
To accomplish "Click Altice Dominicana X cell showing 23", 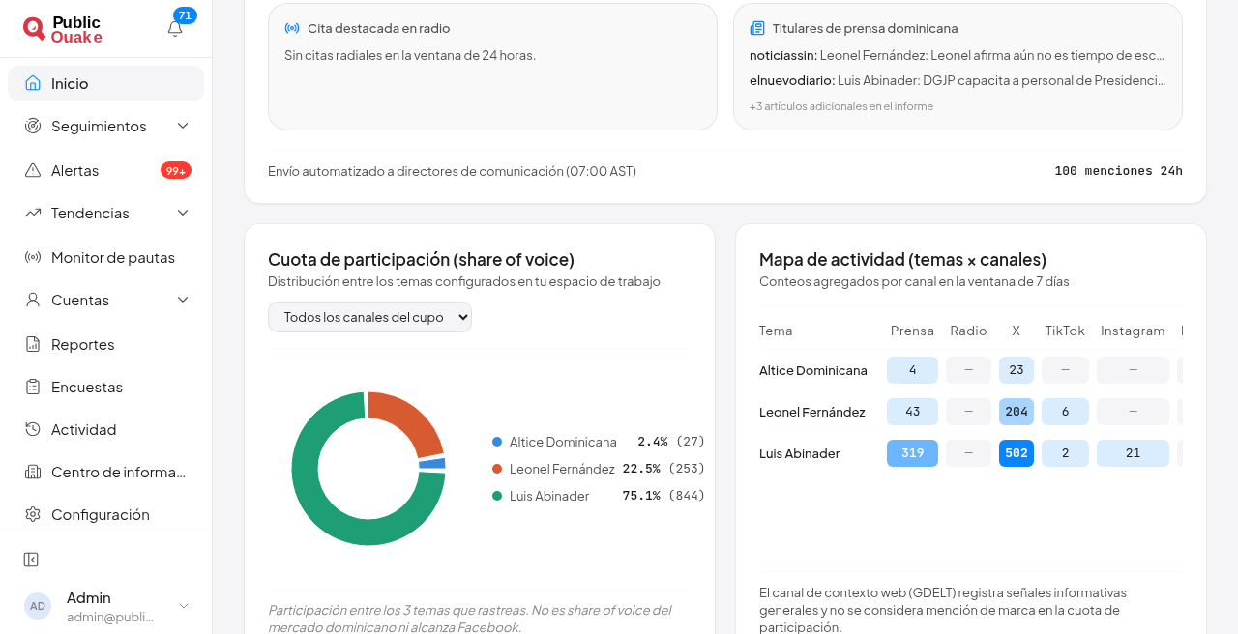I will pyautogui.click(x=1017, y=370).
